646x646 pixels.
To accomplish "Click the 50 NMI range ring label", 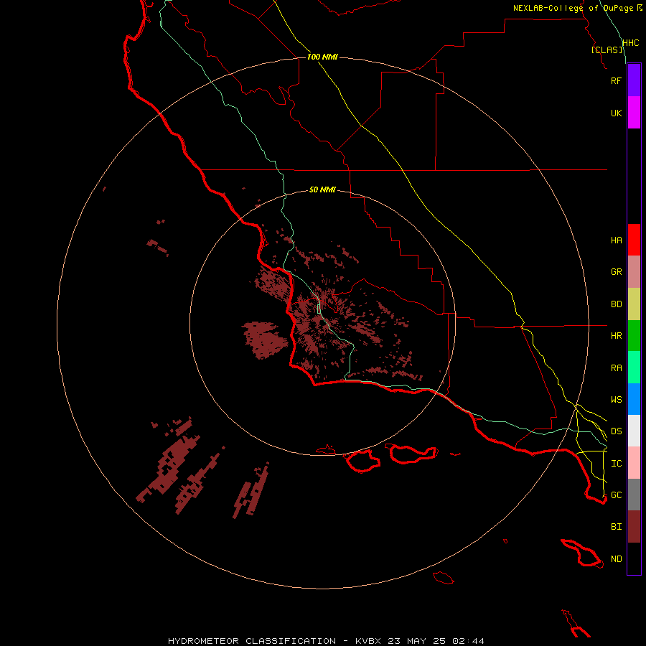I will click(x=322, y=189).
